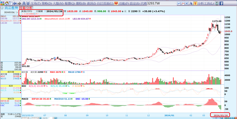The height and width of the screenshot is (119, 237).
Task: Open the 日線圖 period dropdown arrow
Action: [45, 11]
